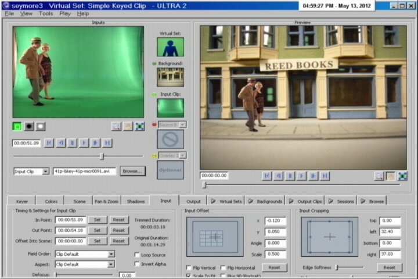Select white matte view button under Inputs
418x279 pixels.
pos(41,127)
